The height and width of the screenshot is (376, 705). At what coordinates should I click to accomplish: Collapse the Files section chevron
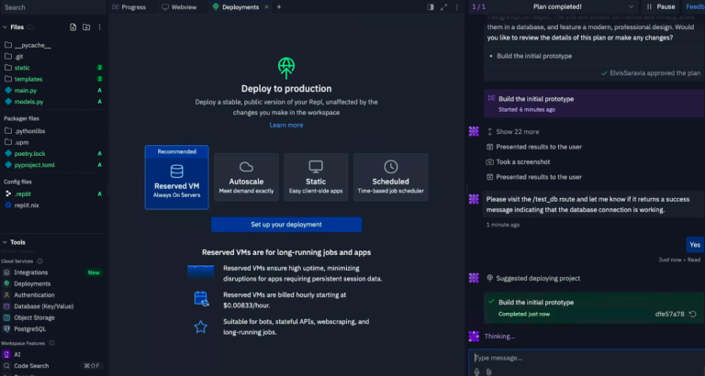point(6,27)
